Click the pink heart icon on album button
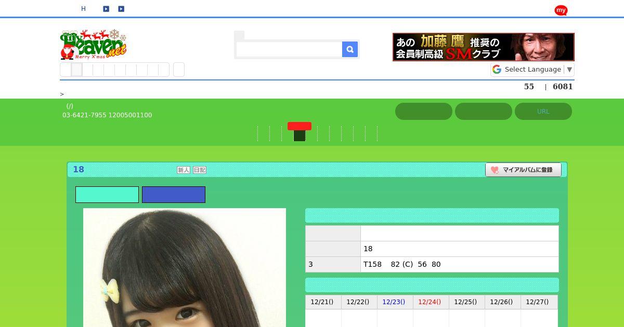Viewport: 624px width, 327px height. pos(495,170)
